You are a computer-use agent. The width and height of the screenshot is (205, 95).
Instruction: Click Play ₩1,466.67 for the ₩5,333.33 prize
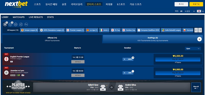pyautogui.click(x=178, y=59)
